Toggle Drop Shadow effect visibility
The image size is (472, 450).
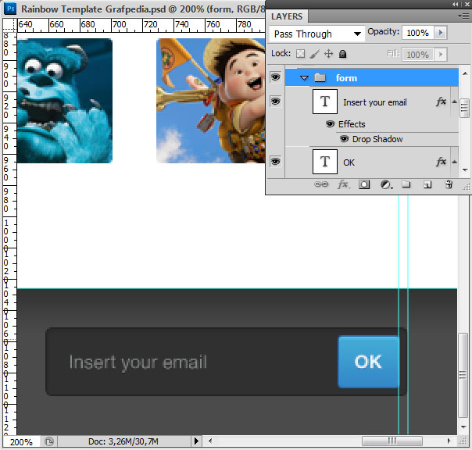(344, 139)
